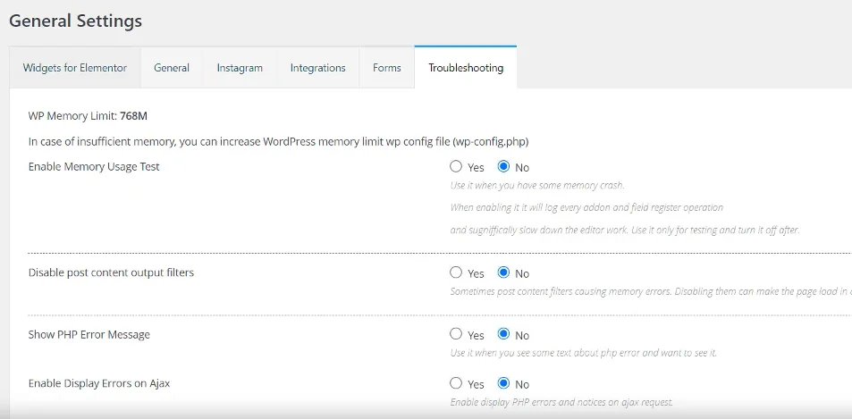
Task: Open the Widgets for Elementor tab
Action: pos(75,68)
